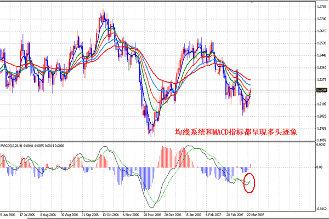Screen dimensions: 329x219
Task: Click the 28 Nov 2006 date label
Action: coord(152,215)
